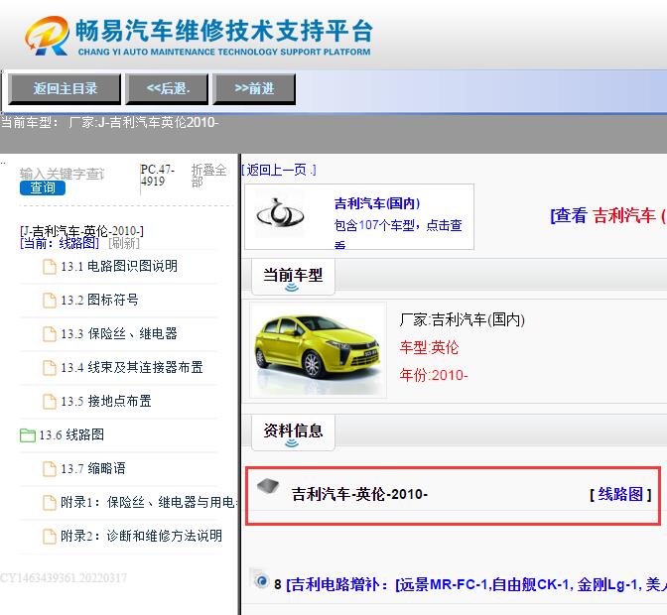Viewport: 667px width, 615px height.
Task: Click the disc icon beside item 8
Action: pos(260,579)
